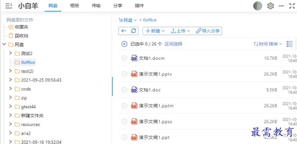
Task: Open the file 演示文稿1.ppsx
Action: pos(156,121)
